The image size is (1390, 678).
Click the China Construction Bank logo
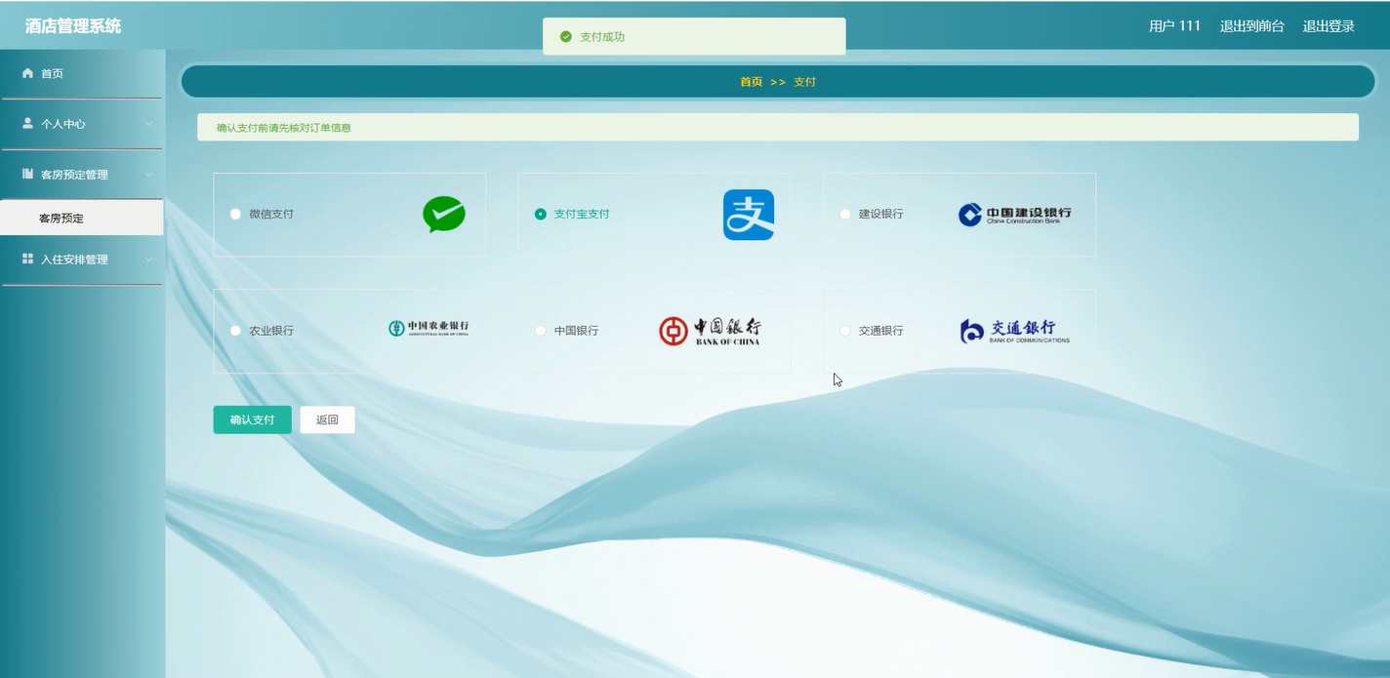(x=1015, y=215)
